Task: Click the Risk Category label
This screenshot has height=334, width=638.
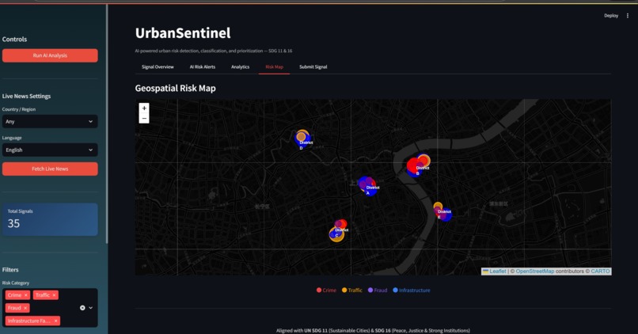Action: [x=16, y=283]
